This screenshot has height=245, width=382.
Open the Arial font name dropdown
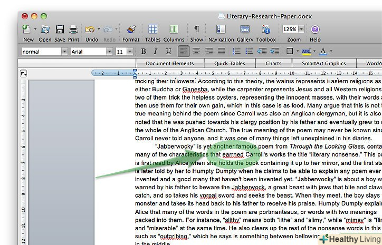[109, 52]
